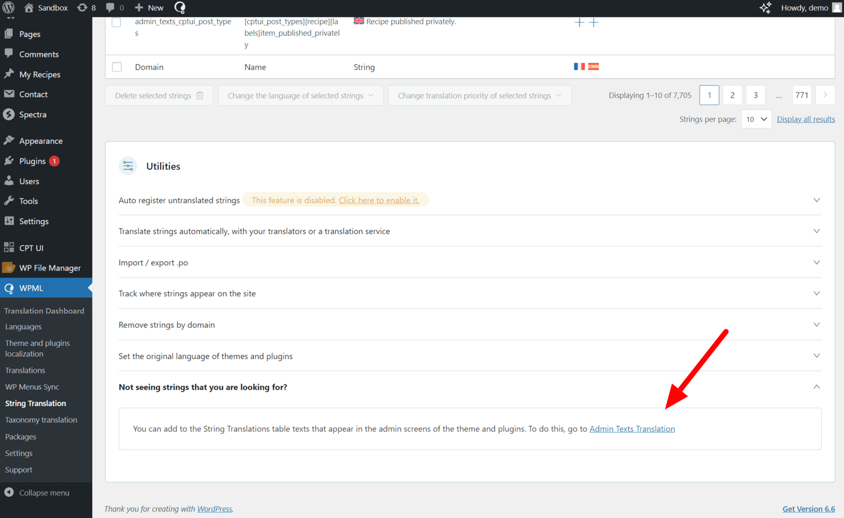
Task: Open Strings per page dropdown
Action: pos(756,119)
